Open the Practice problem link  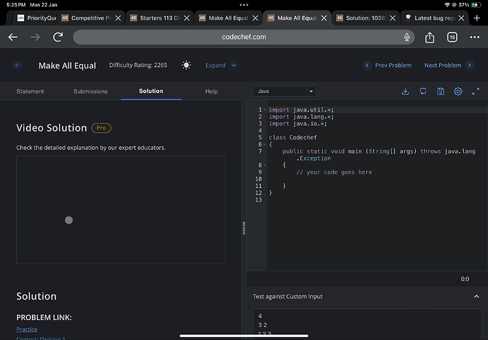[27, 329]
